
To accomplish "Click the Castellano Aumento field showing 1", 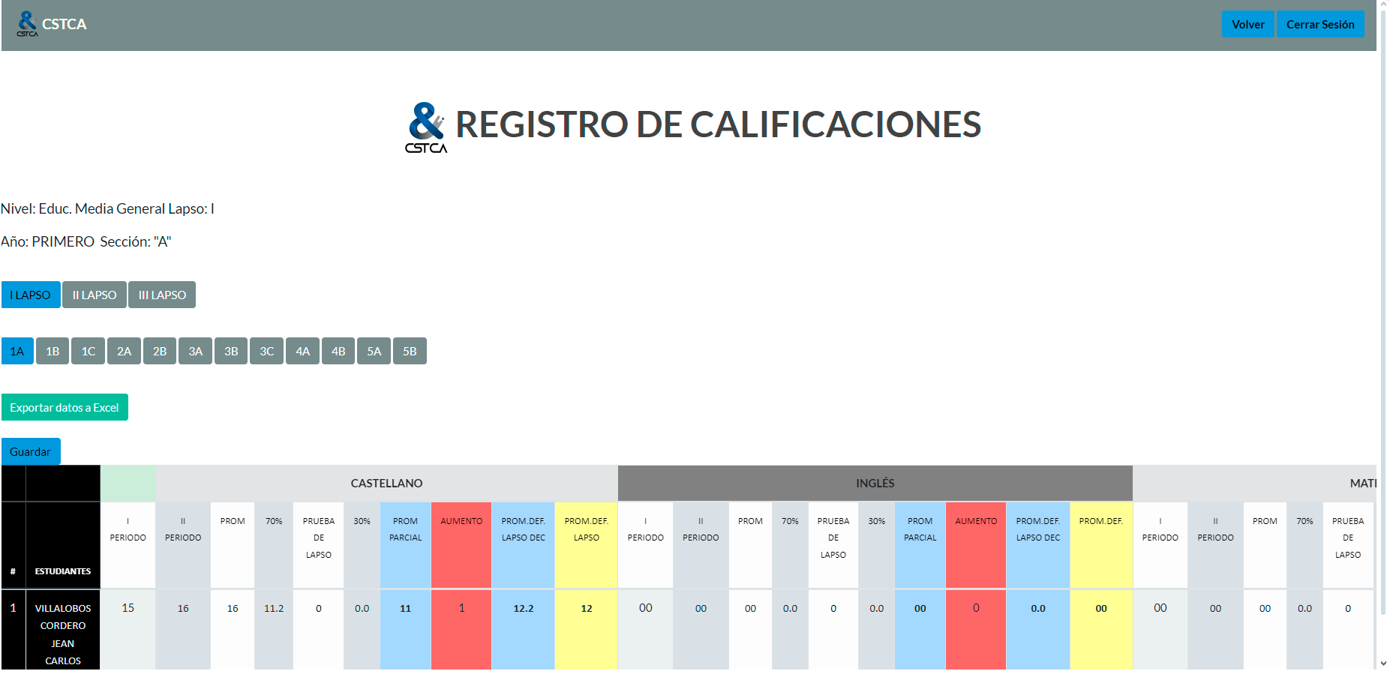I will pyautogui.click(x=461, y=608).
